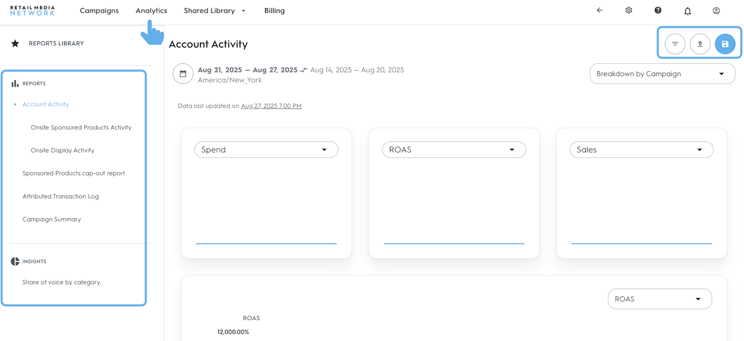This screenshot has width=744, height=341.
Task: Open Share of voice by category
Action: [x=61, y=282]
